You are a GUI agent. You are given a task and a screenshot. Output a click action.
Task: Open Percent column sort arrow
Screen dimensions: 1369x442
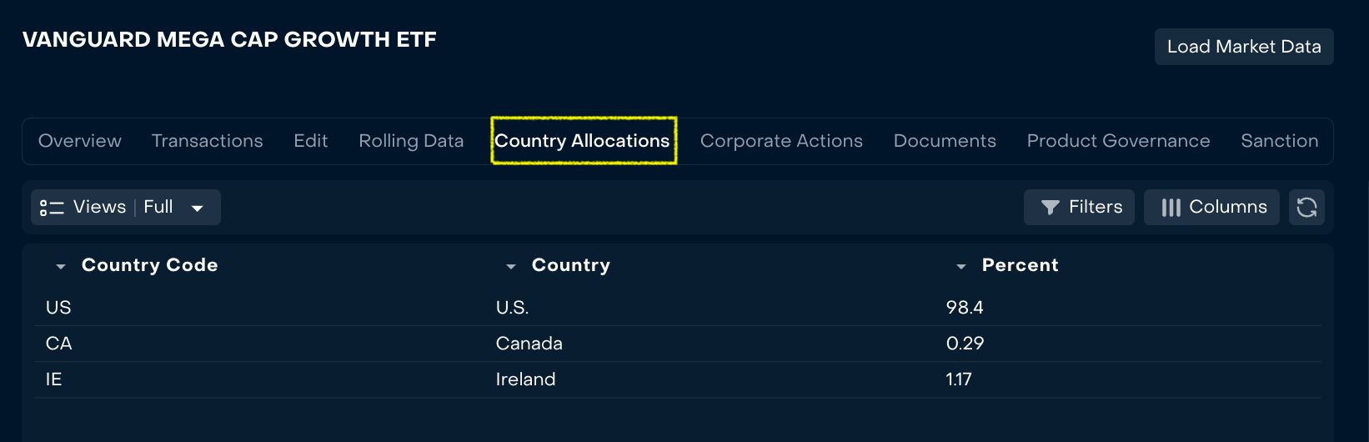click(960, 266)
